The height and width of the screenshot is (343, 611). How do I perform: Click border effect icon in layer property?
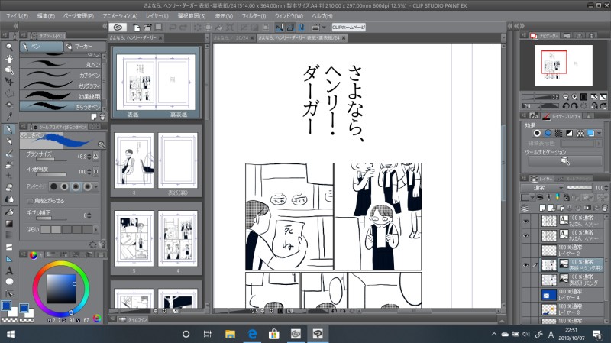coord(537,133)
